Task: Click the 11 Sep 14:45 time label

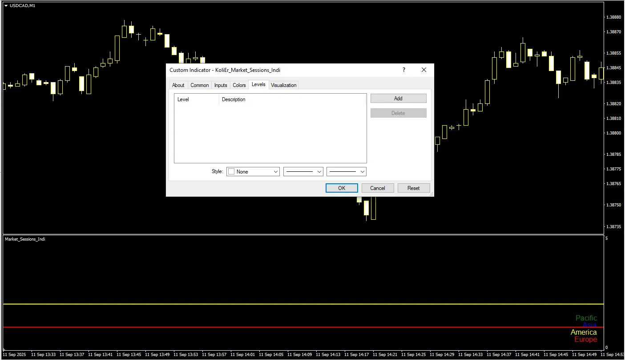Action: pyautogui.click(x=556, y=355)
